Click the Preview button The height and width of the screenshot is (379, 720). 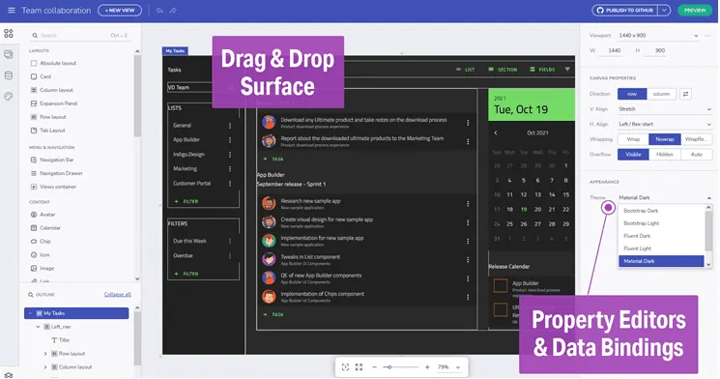(695, 10)
